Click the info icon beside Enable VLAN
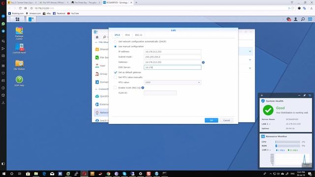The width and height of the screenshot is (315, 177). [x=143, y=88]
